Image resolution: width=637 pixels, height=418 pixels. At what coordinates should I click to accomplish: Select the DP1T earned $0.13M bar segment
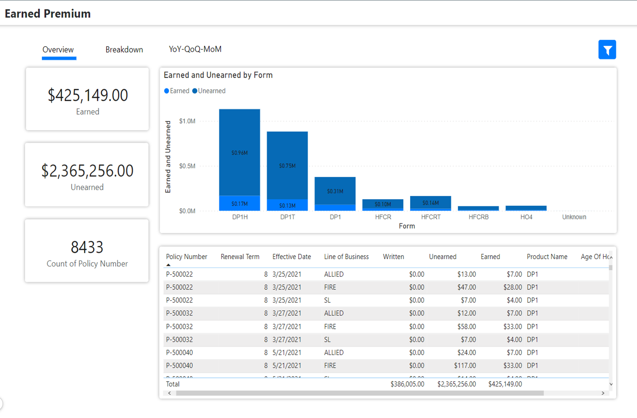click(x=287, y=205)
